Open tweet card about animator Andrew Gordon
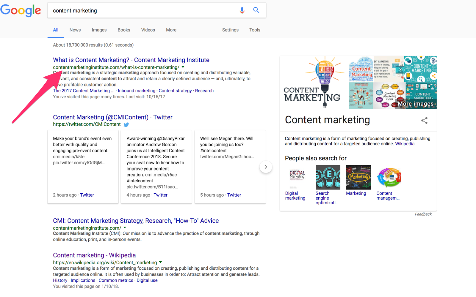The height and width of the screenshot is (297, 476). coord(156,167)
